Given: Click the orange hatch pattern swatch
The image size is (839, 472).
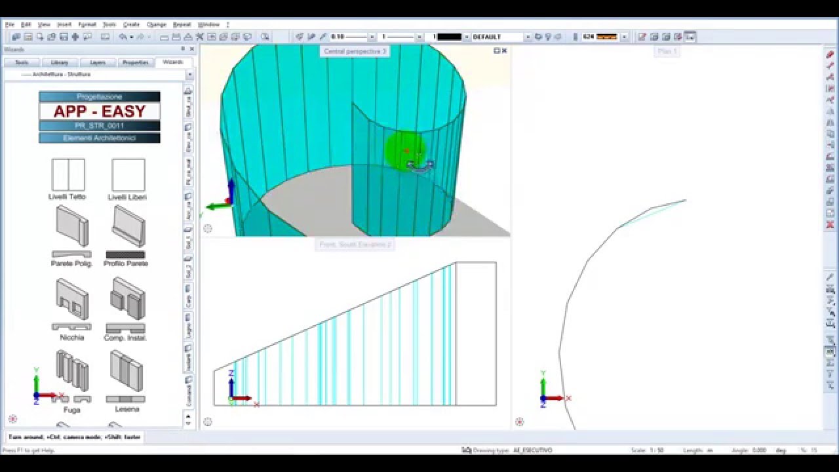Looking at the screenshot, I should pyautogui.click(x=607, y=37).
